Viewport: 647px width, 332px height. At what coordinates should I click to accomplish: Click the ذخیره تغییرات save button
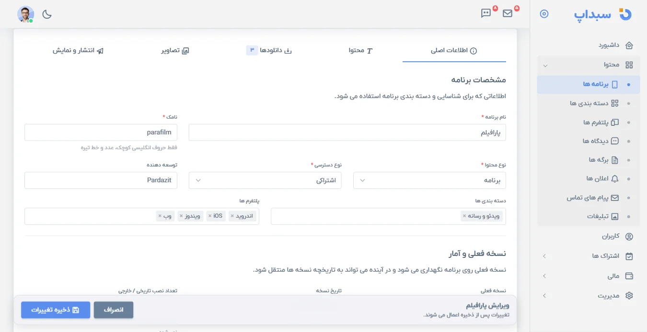(56, 310)
